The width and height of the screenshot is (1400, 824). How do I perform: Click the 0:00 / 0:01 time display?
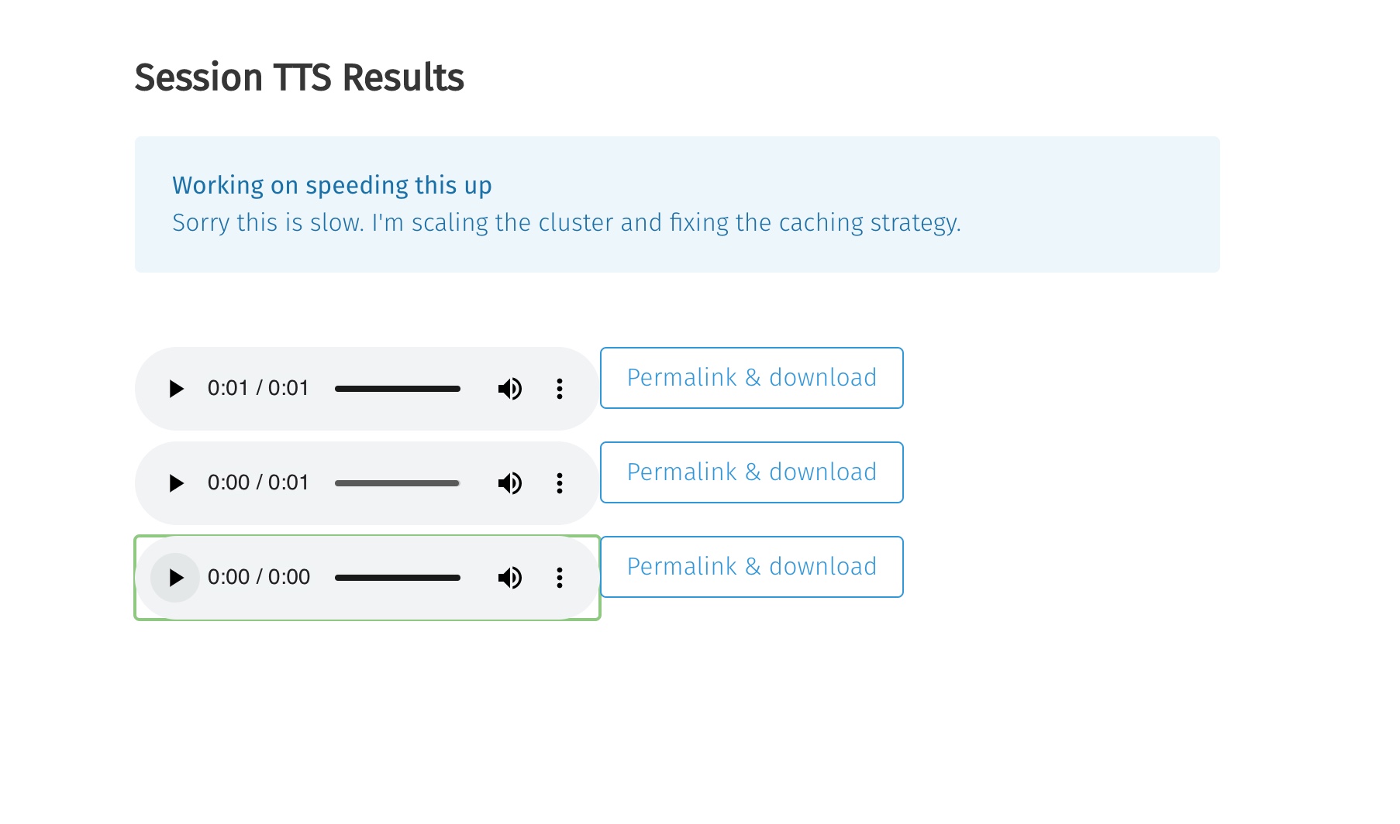[258, 482]
